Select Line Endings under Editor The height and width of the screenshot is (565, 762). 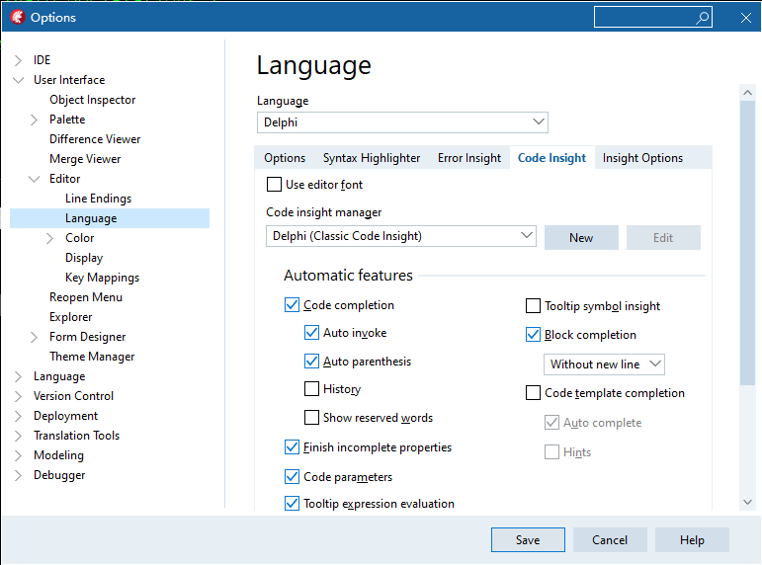pos(98,199)
